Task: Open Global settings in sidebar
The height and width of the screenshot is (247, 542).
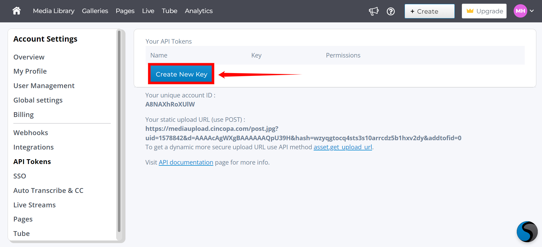Action: (x=38, y=100)
